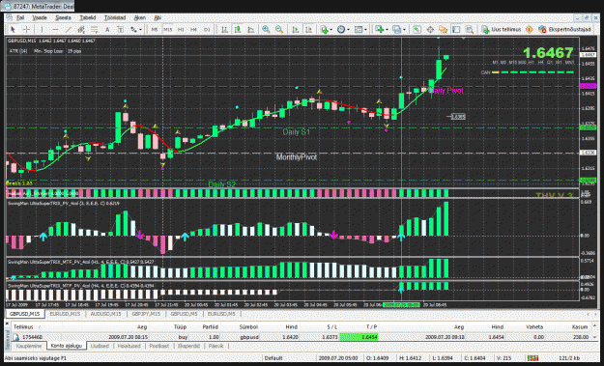Toggle chart auto scroll
Image resolution: width=604 pixels, height=366 pixels.
[x=296, y=29]
